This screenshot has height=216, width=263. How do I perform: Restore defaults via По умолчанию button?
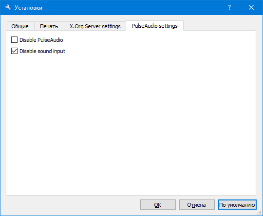tap(237, 205)
